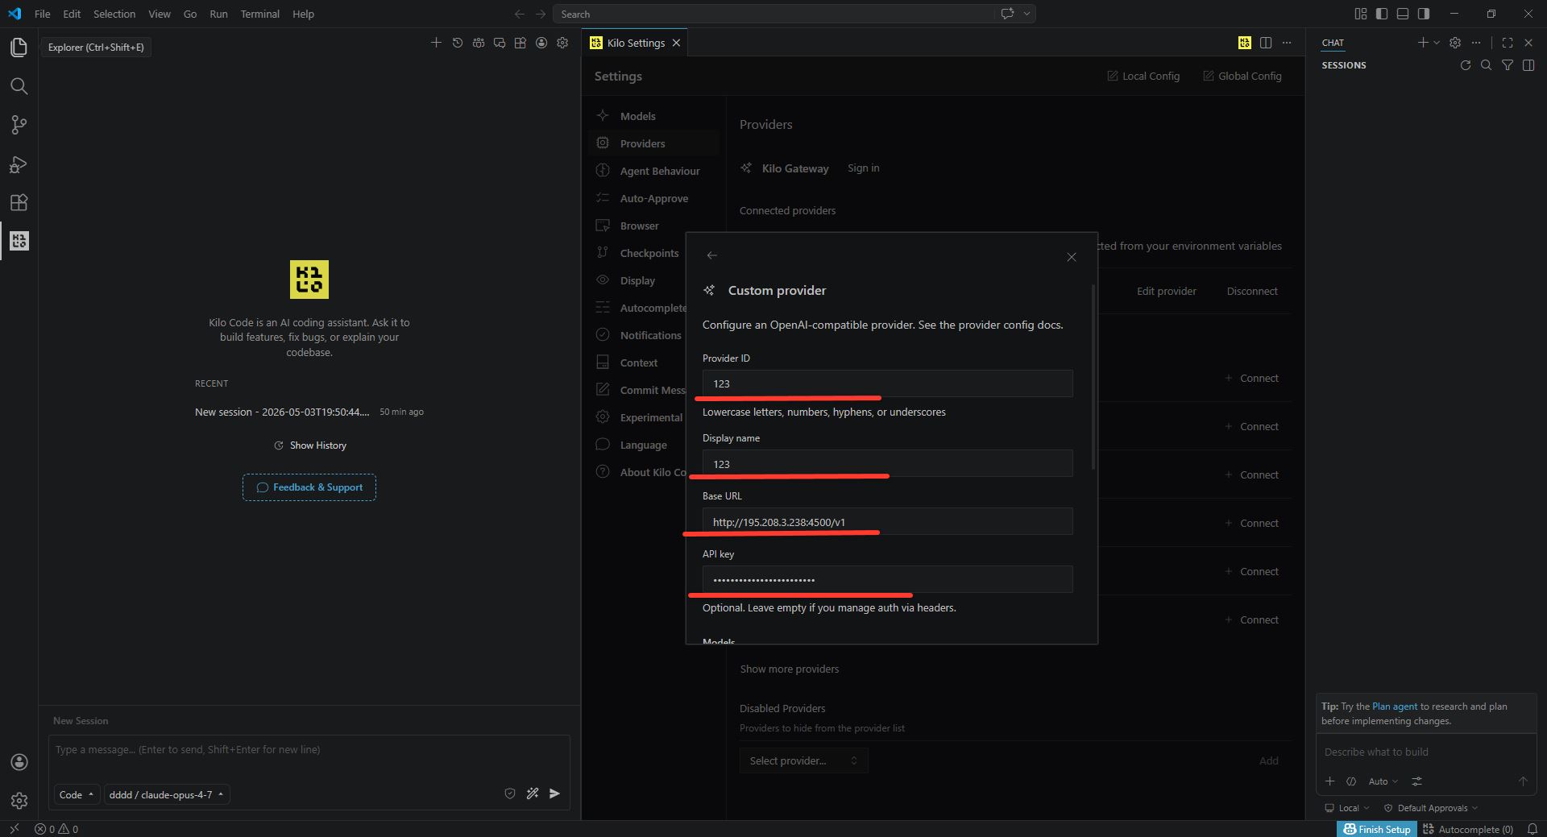Open the Default Approvals dropdown

(1431, 808)
